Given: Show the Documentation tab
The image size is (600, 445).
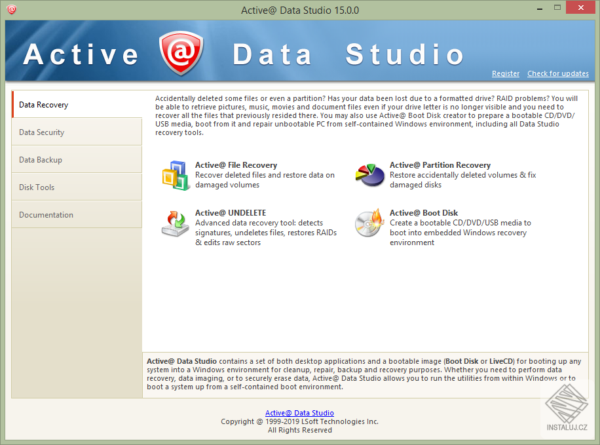Looking at the screenshot, I should [77, 215].
